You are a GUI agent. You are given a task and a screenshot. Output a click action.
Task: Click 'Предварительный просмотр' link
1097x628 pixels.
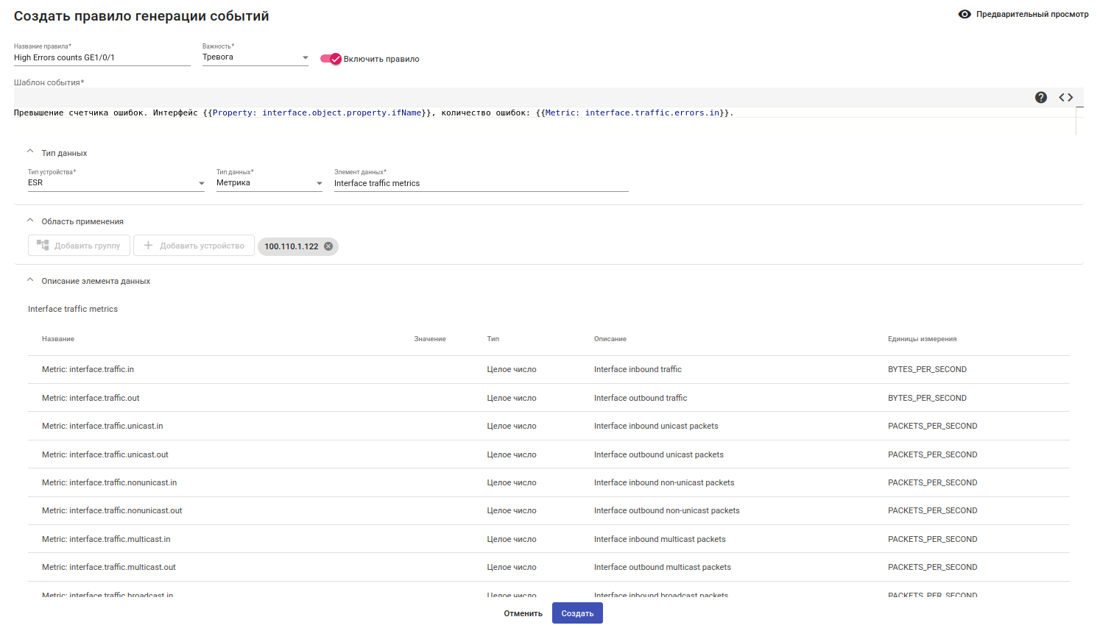pos(1031,14)
